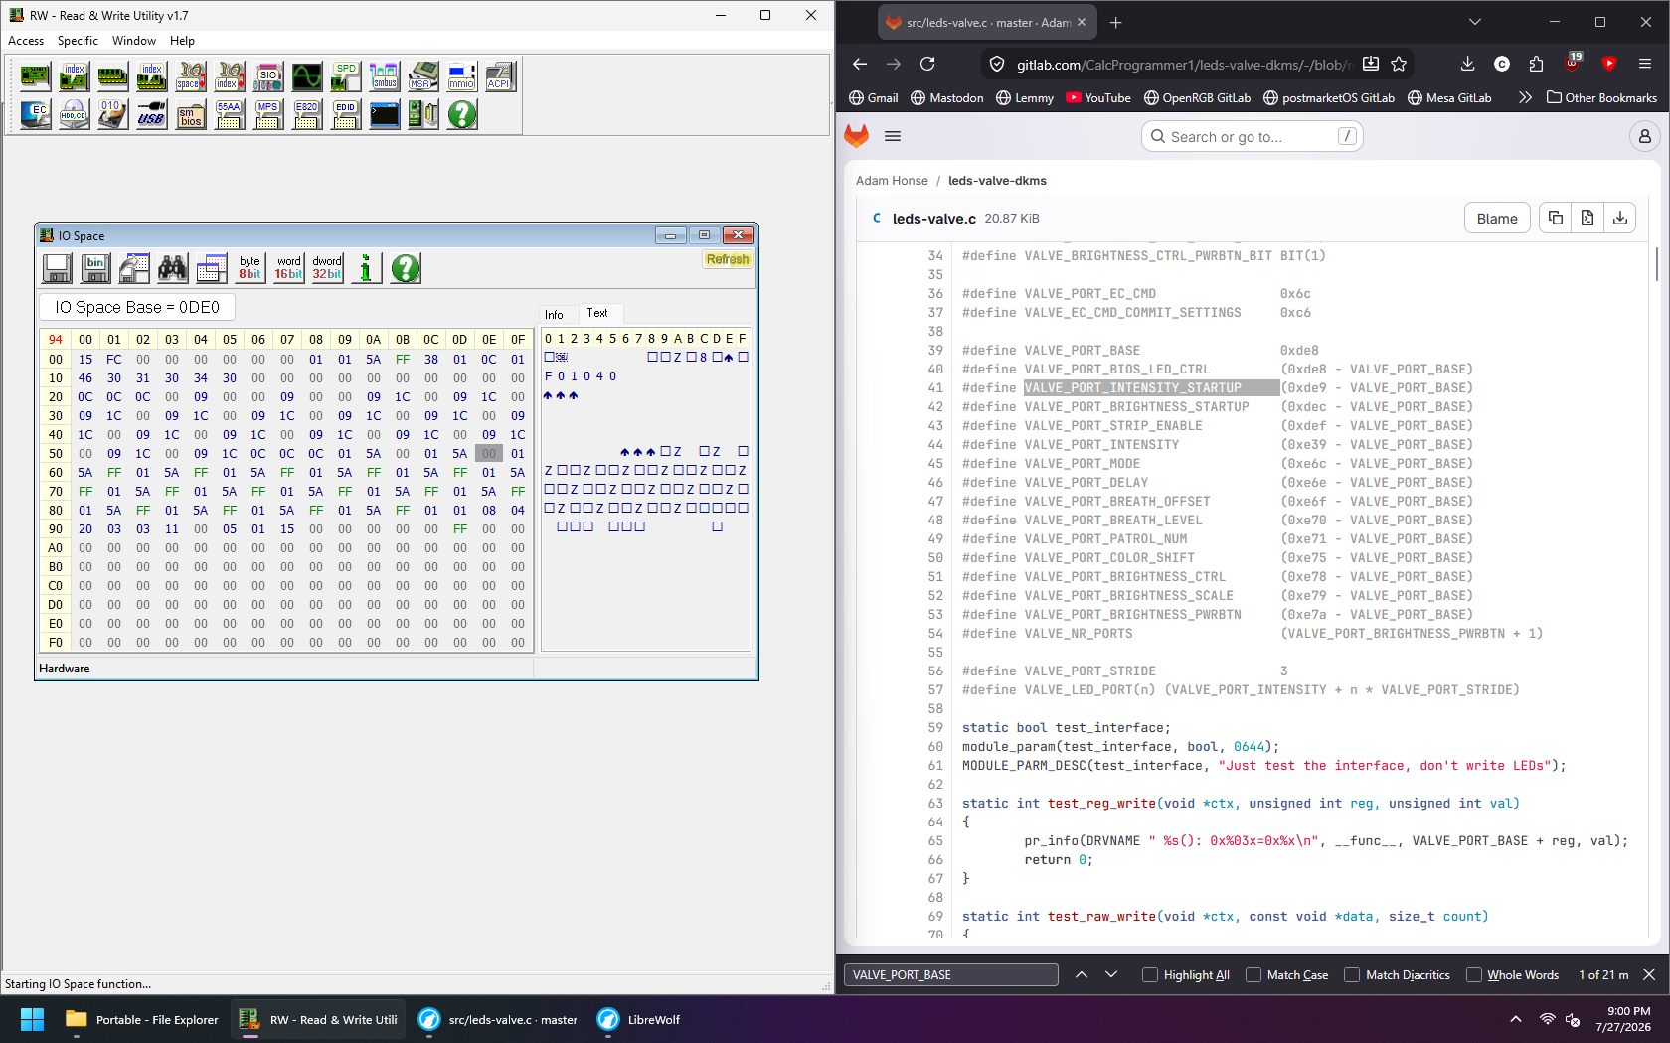Open the Specific menu
The image size is (1670, 1043).
point(78,41)
